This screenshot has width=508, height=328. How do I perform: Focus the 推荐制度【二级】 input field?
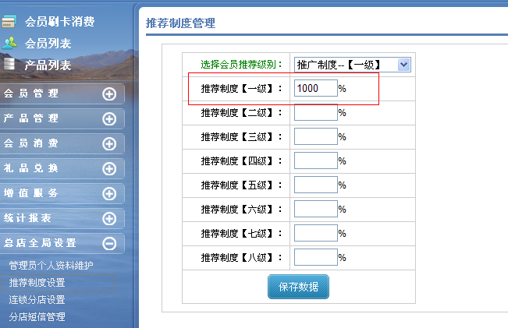click(316, 113)
